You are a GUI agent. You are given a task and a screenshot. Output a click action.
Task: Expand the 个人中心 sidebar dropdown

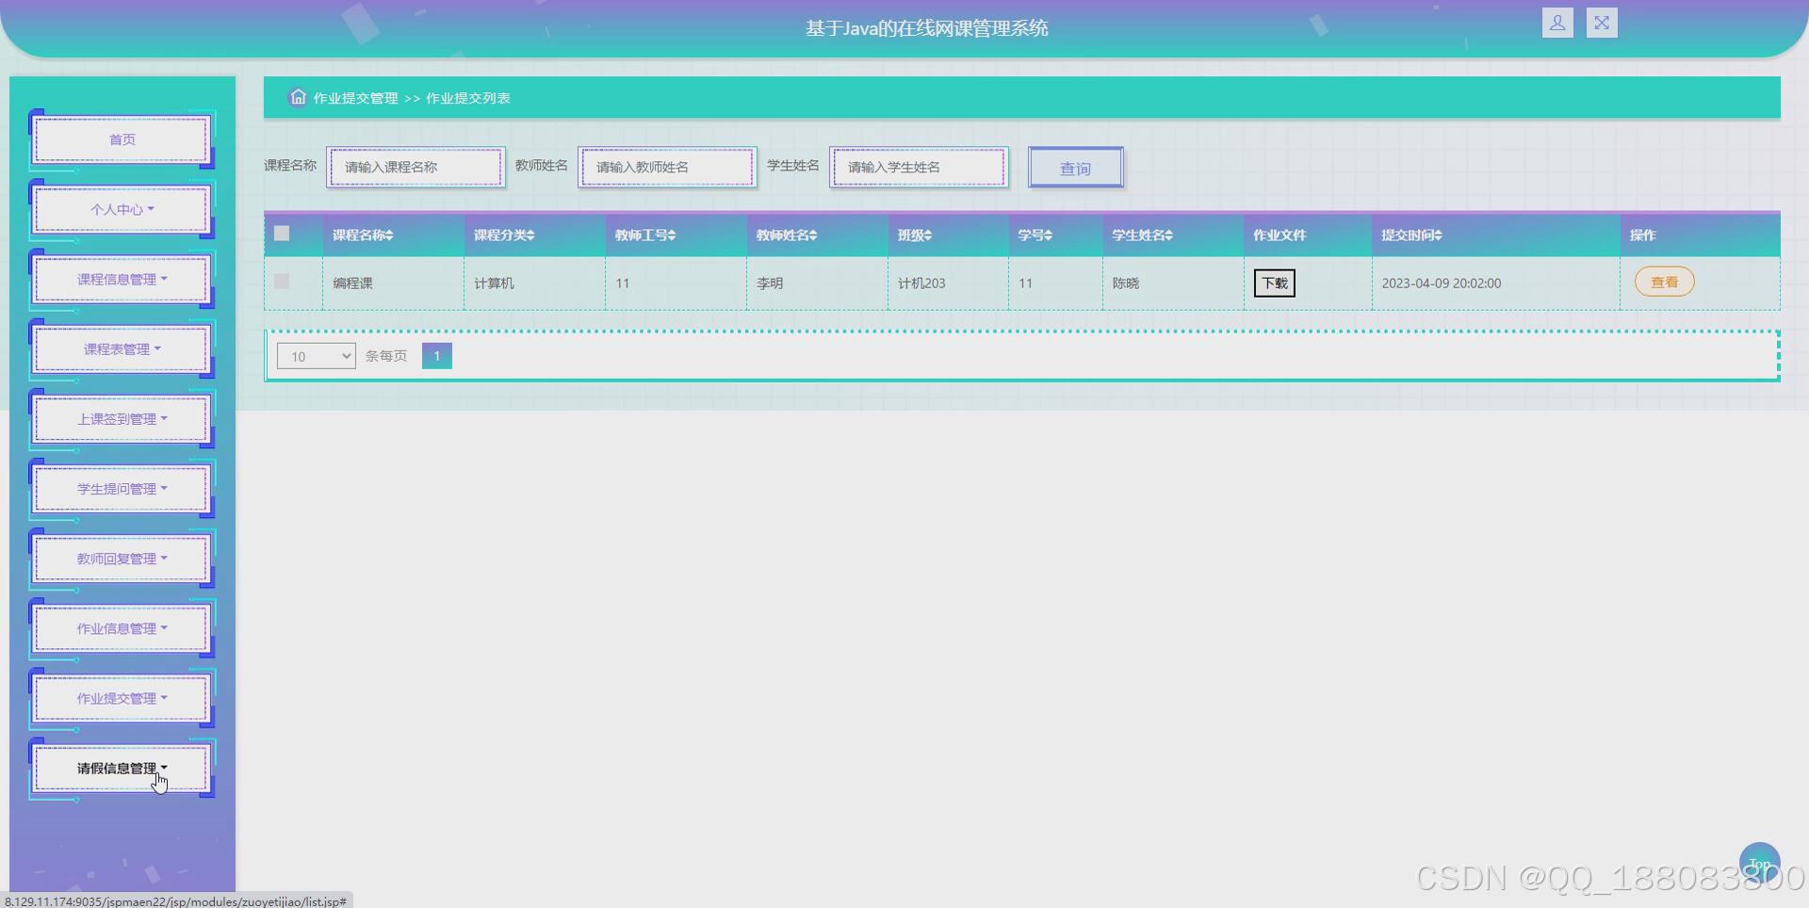click(121, 209)
